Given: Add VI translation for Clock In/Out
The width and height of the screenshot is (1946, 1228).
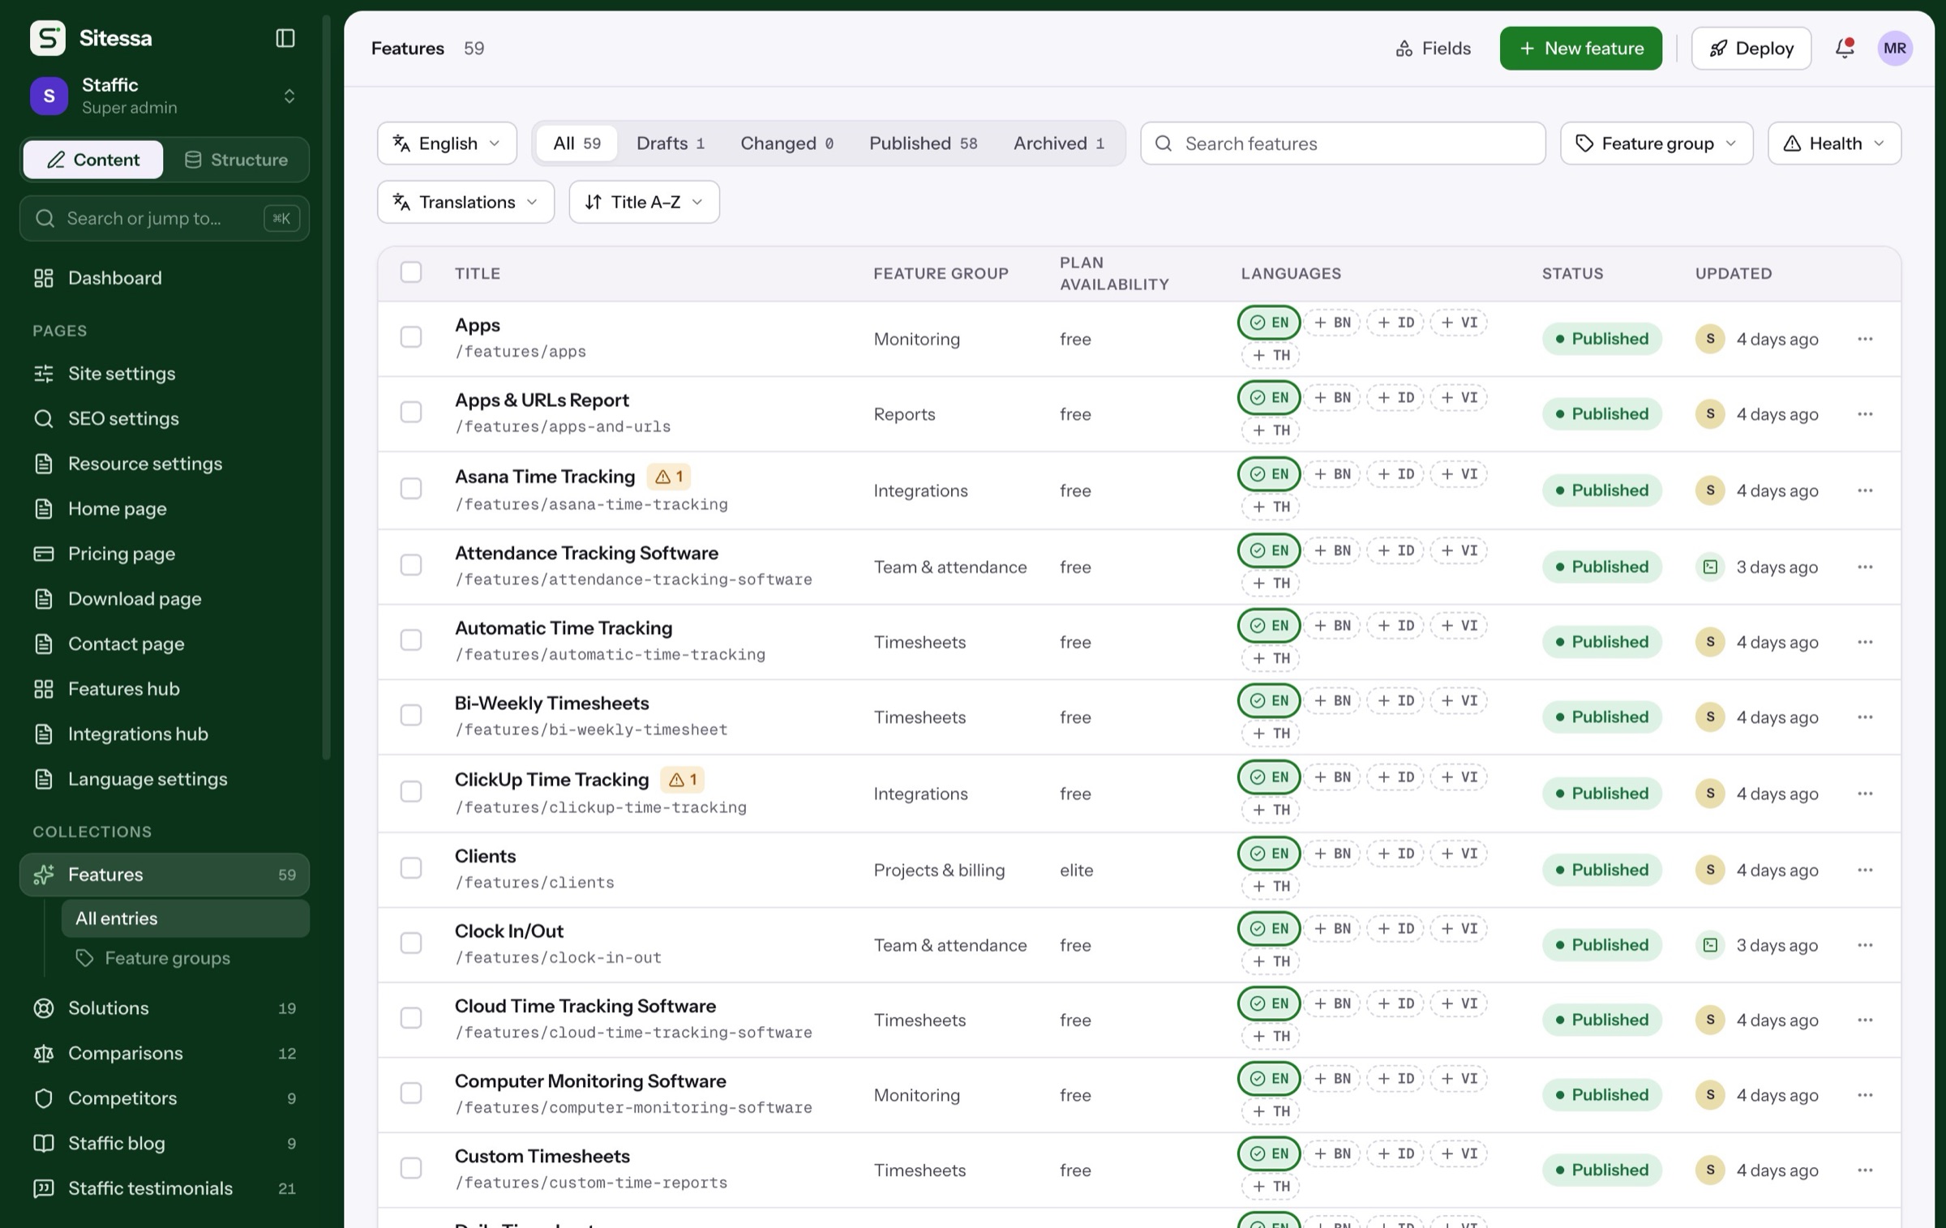Looking at the screenshot, I should pyautogui.click(x=1459, y=928).
